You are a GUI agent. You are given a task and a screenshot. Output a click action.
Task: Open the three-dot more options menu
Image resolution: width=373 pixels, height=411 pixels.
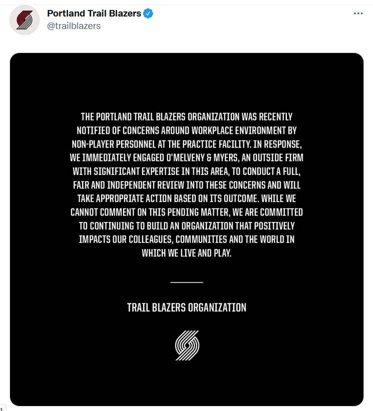coord(358,13)
